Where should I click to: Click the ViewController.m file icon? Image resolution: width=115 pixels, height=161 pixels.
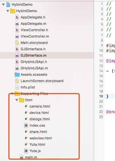tap(17, 36)
